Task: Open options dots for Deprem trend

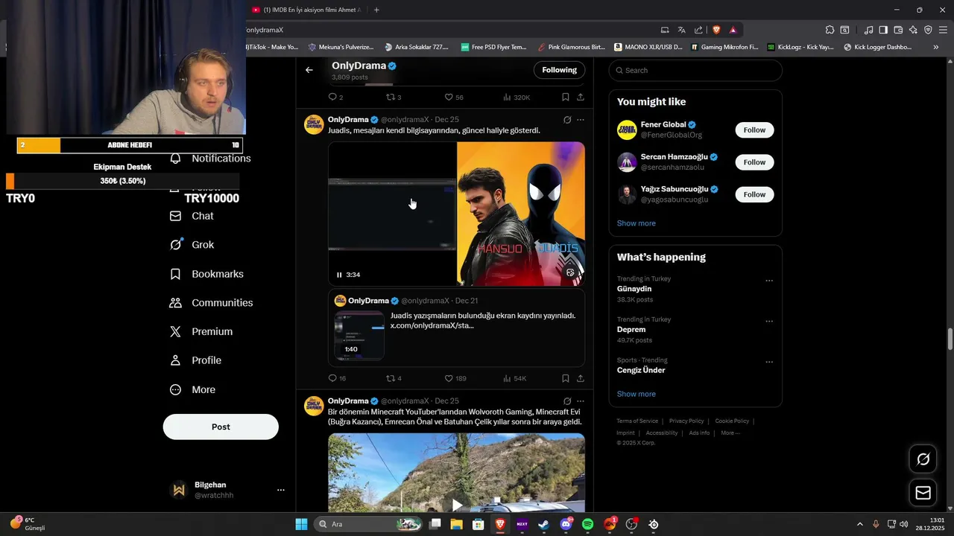Action: click(769, 322)
